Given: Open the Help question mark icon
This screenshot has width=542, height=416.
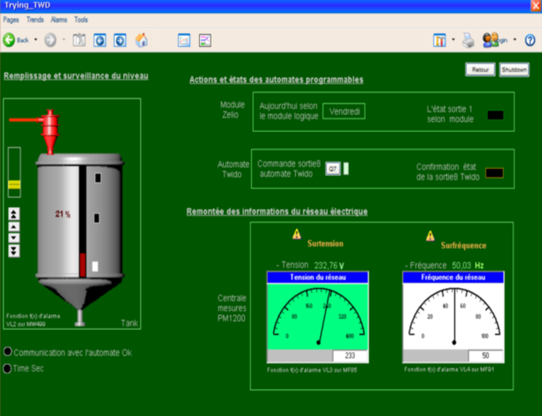Looking at the screenshot, I should (529, 40).
